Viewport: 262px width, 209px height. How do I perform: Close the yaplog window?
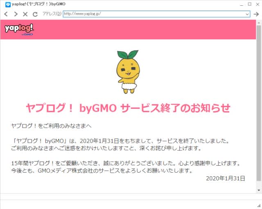click(257, 4)
